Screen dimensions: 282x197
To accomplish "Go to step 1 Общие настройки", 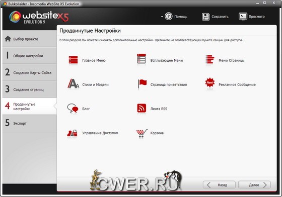I will pyautogui.click(x=30, y=56).
